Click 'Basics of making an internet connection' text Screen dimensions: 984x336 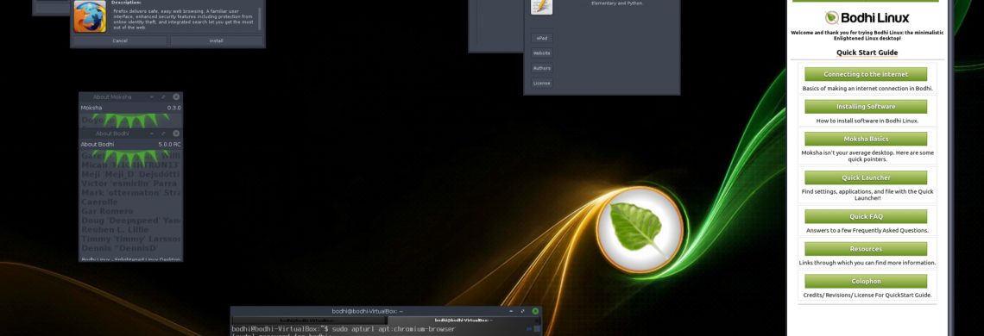click(x=867, y=89)
